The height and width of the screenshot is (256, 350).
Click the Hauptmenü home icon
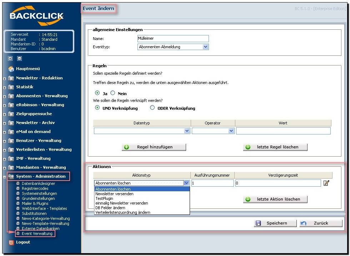click(x=11, y=69)
